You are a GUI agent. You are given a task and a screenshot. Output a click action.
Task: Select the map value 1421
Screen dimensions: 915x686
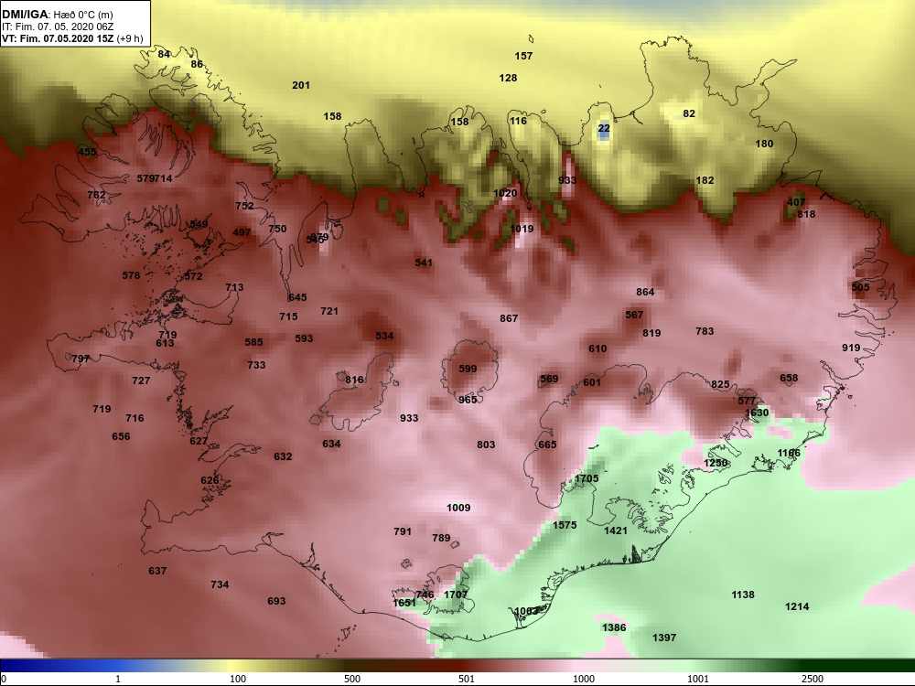click(x=616, y=531)
